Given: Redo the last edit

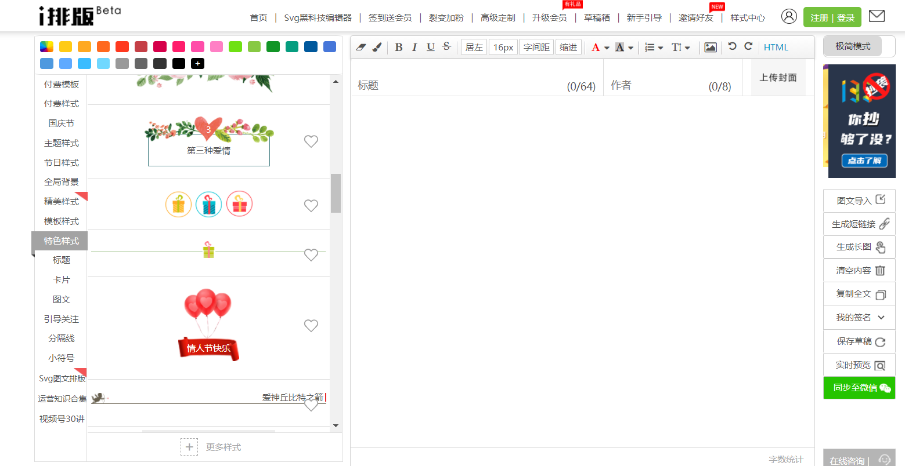Looking at the screenshot, I should 748,46.
